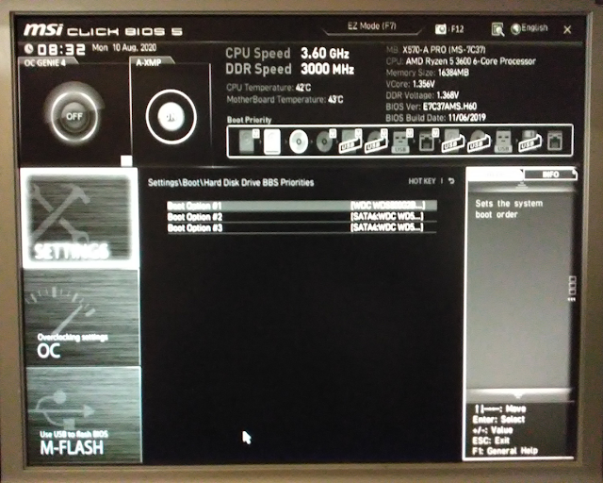603x483 pixels.
Task: Open the BIOS search magnifier icon
Action: tap(497, 29)
